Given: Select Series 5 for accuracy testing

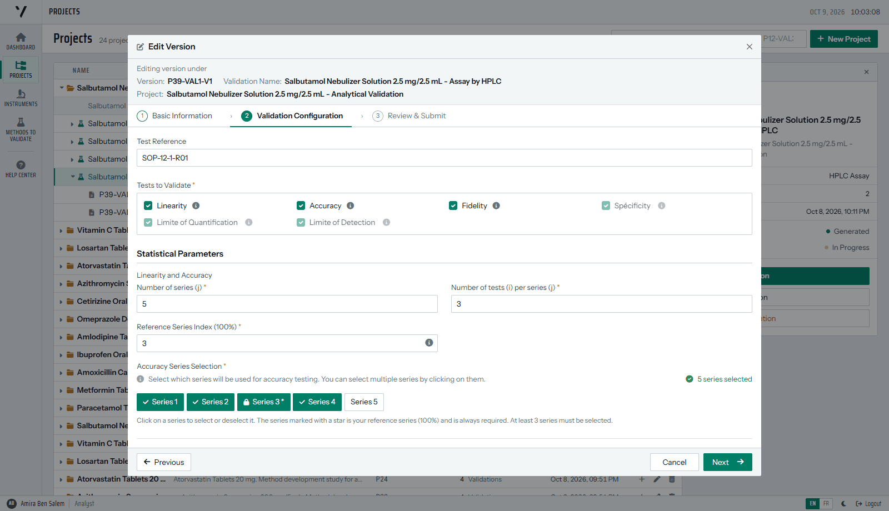Looking at the screenshot, I should [364, 402].
